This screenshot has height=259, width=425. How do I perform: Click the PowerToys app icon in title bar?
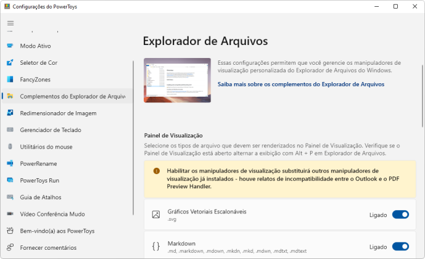pos(7,6)
